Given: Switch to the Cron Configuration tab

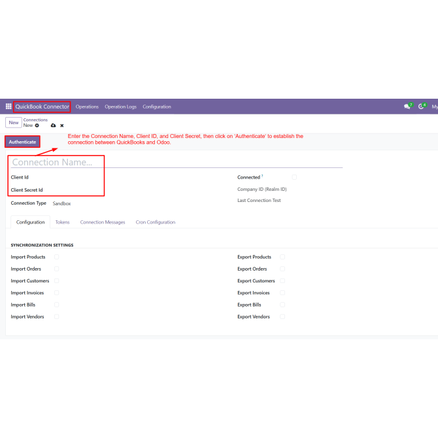Looking at the screenshot, I should (x=156, y=222).
